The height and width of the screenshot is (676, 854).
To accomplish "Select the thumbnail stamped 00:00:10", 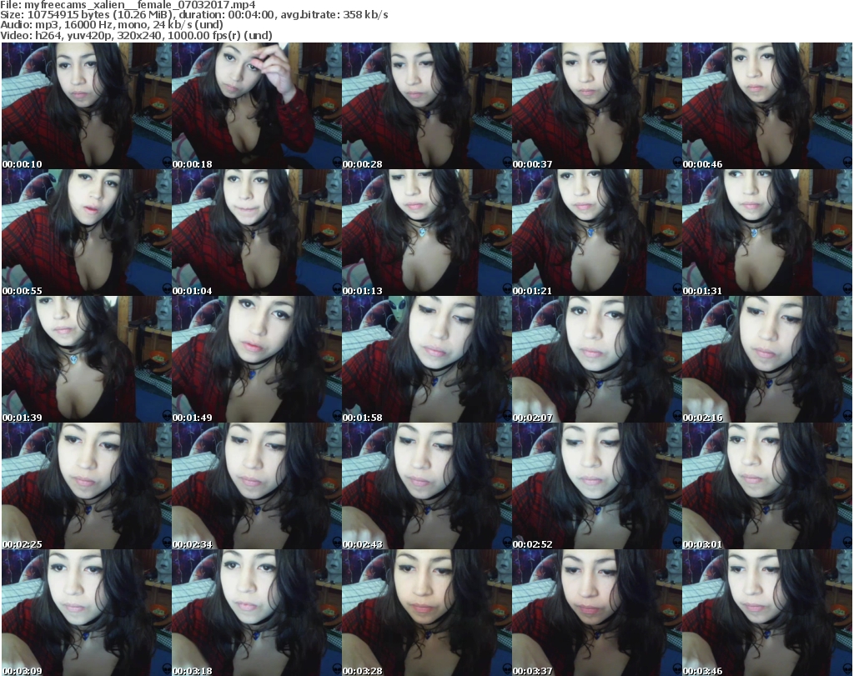I will pos(86,106).
